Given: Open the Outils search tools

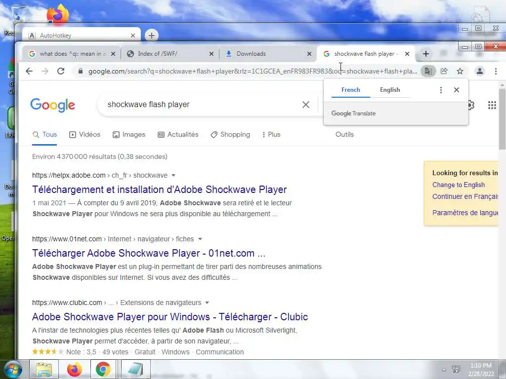Looking at the screenshot, I should point(344,134).
